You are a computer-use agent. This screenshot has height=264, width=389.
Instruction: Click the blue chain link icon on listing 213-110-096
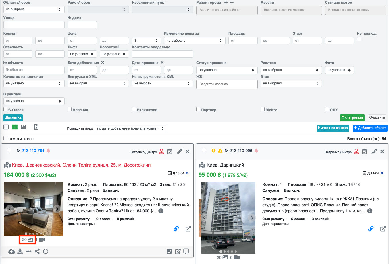click(371, 229)
